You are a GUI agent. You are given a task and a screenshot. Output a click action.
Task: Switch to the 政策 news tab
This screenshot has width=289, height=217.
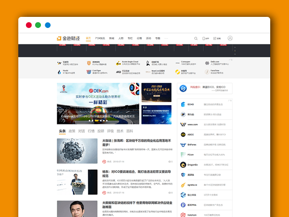(x=72, y=131)
